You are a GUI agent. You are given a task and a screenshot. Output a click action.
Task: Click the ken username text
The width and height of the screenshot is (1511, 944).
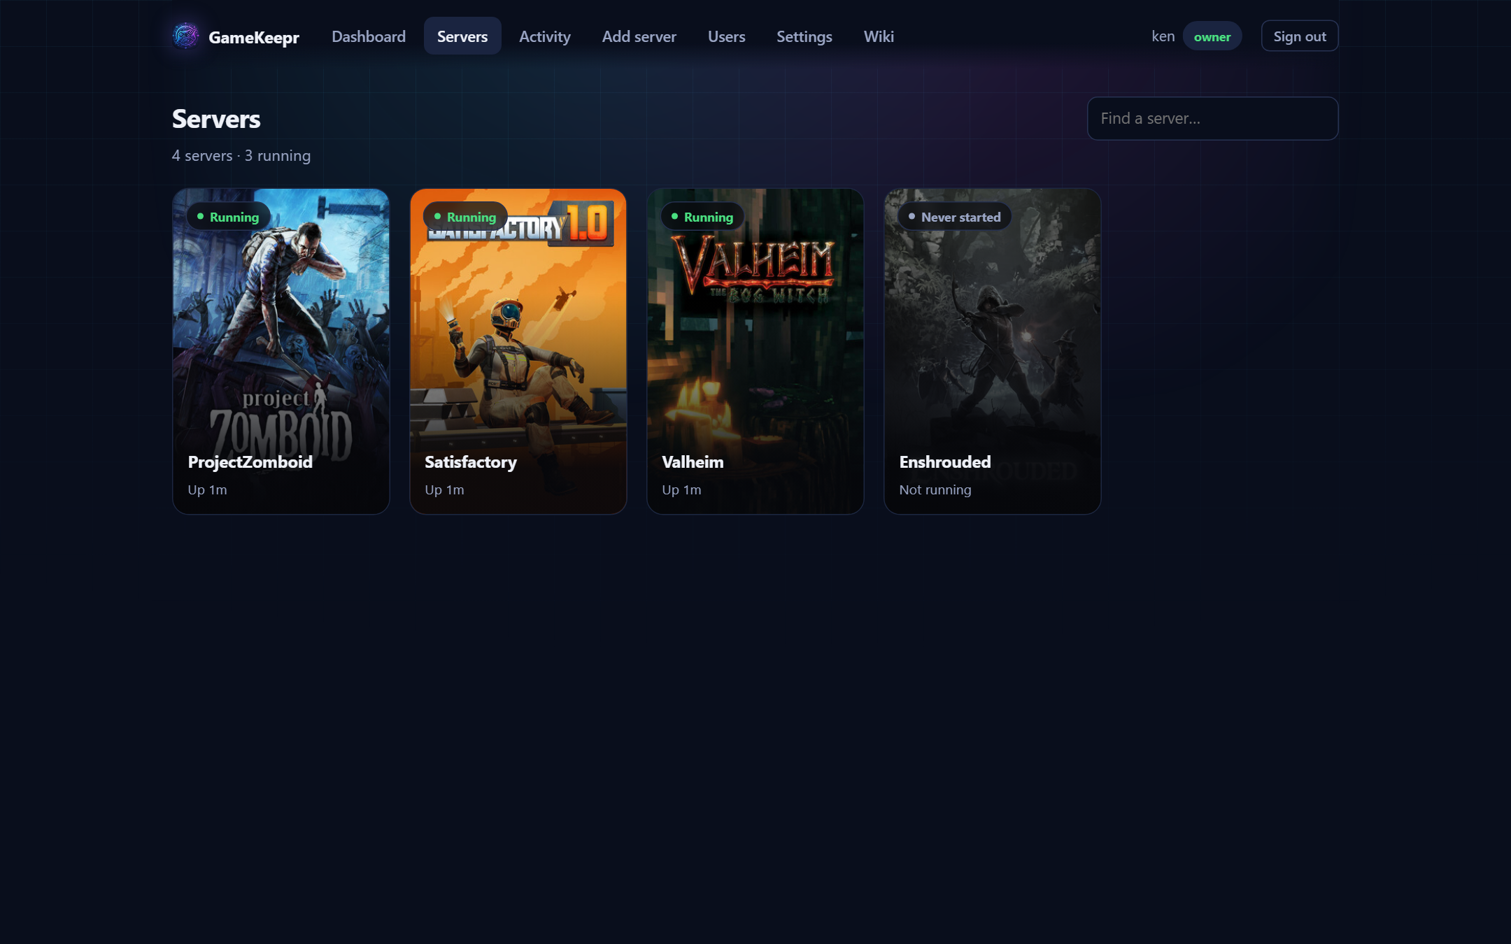click(1163, 36)
